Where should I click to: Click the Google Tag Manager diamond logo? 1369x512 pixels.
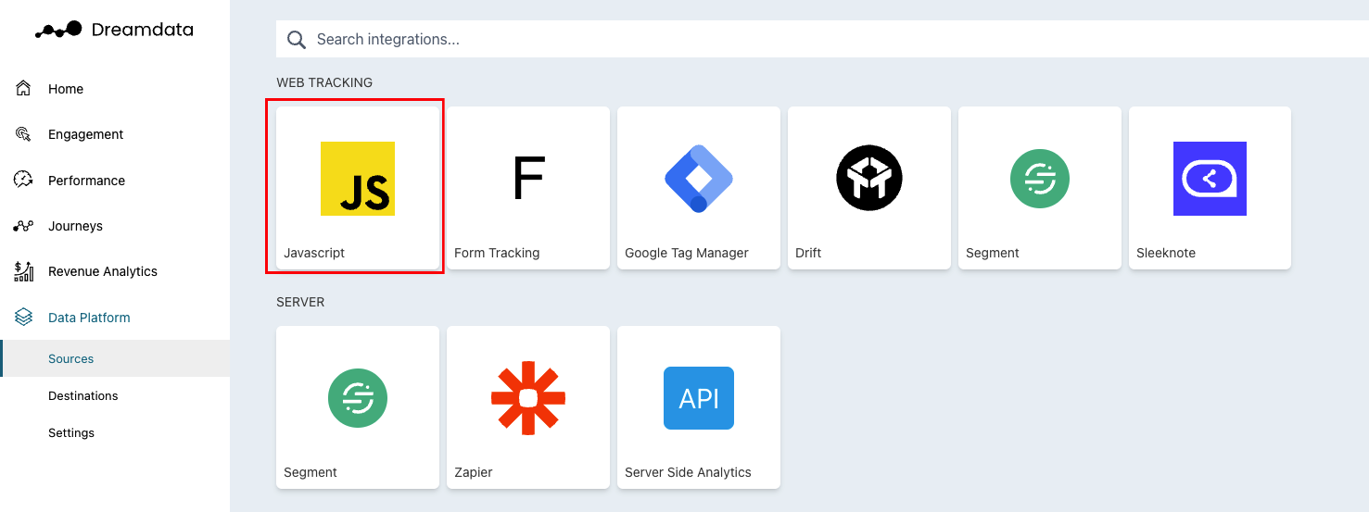pos(699,179)
